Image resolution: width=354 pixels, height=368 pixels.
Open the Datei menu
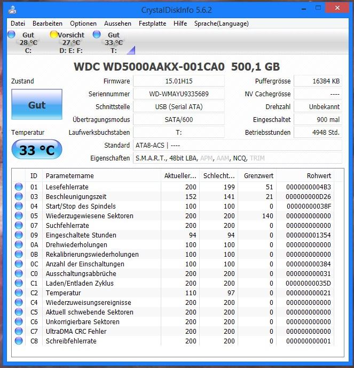click(x=18, y=24)
